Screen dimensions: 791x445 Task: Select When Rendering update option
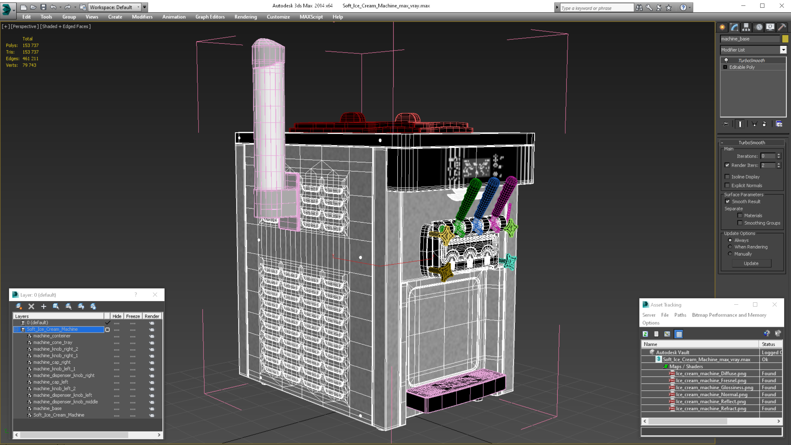pos(730,247)
